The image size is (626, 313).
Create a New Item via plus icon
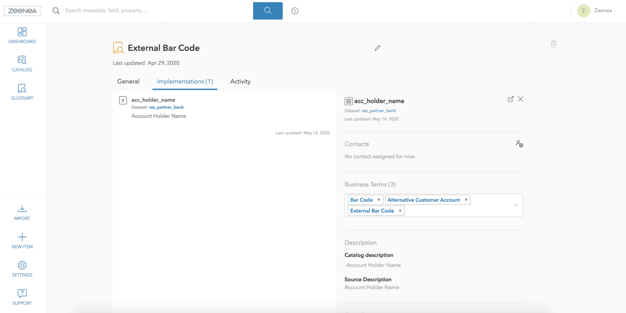(x=22, y=237)
